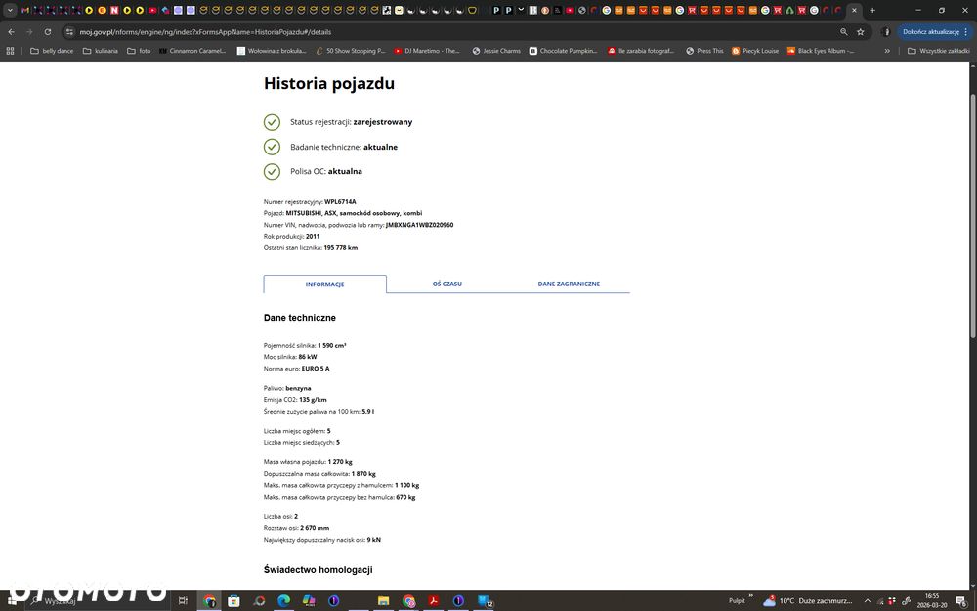Click the green check beside Status rejestracji
Image resolution: width=977 pixels, height=611 pixels.
(272, 122)
